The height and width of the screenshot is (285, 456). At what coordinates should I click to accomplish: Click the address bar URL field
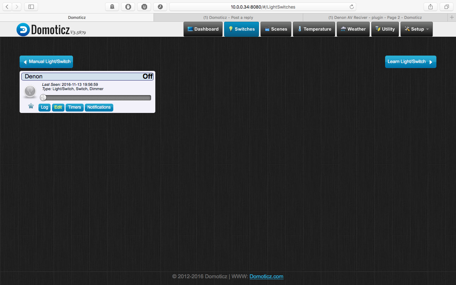pos(263,7)
